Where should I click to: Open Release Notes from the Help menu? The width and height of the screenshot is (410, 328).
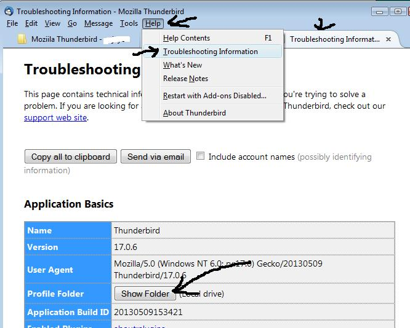[185, 79]
